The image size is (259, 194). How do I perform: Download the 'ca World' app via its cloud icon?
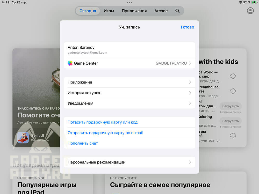[x=233, y=76]
